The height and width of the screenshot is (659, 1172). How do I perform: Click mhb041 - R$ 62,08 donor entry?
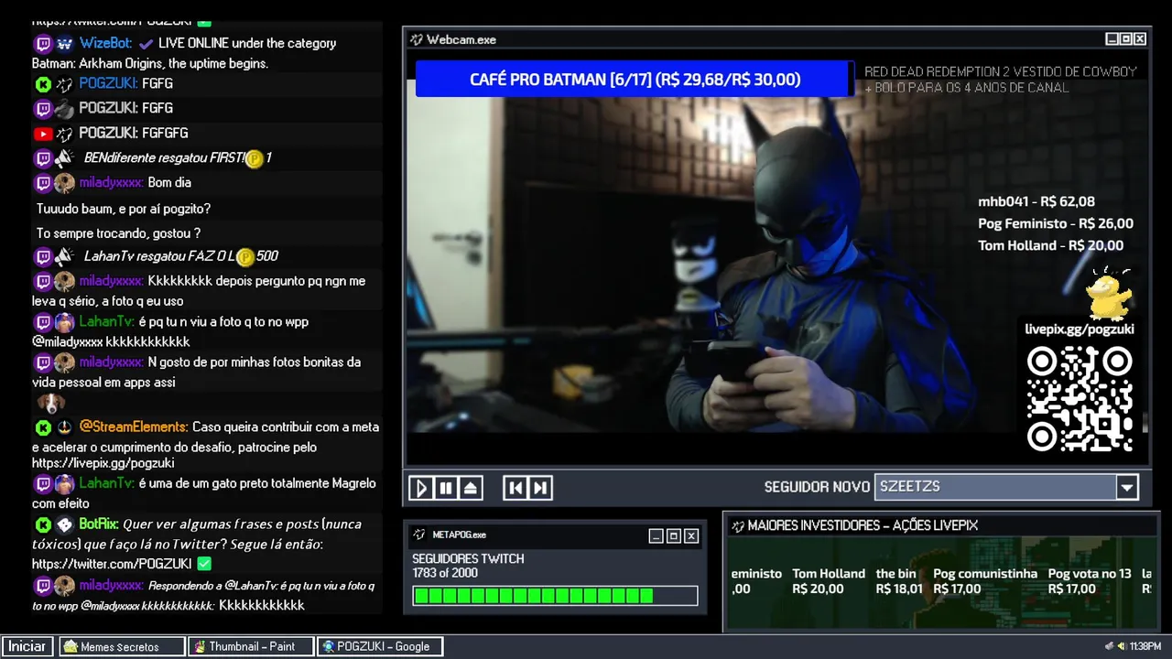[1036, 201]
